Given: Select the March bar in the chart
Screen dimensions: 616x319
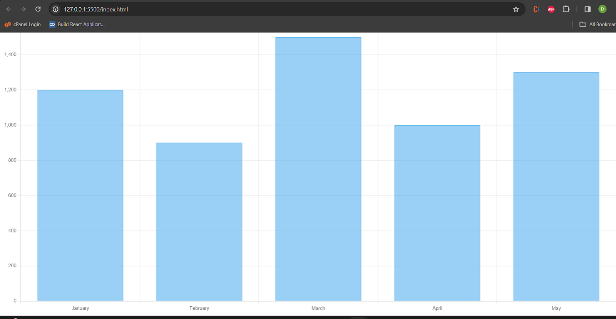Looking at the screenshot, I should click(318, 169).
